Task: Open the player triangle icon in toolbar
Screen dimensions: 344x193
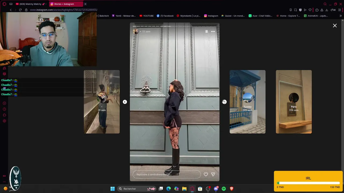Action: [305, 10]
